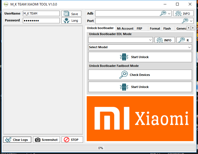Click Start Unlock under Fastboot Mode
The image size is (198, 154).
pos(140,87)
